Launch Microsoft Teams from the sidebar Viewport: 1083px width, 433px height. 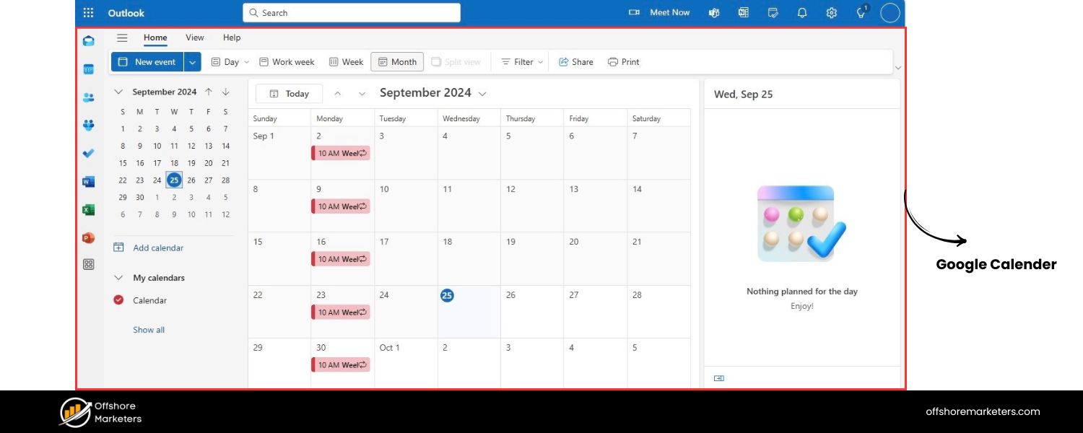tap(88, 126)
